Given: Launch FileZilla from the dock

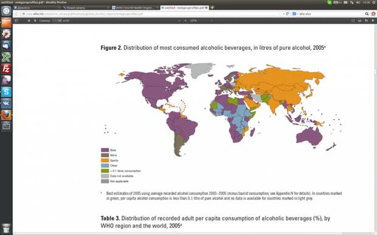Looking at the screenshot, I should (6, 69).
